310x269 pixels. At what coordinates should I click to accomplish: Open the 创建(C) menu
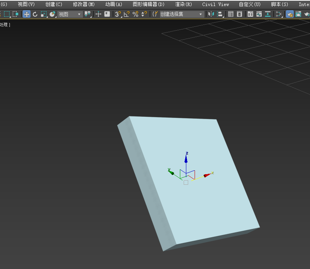pos(54,5)
